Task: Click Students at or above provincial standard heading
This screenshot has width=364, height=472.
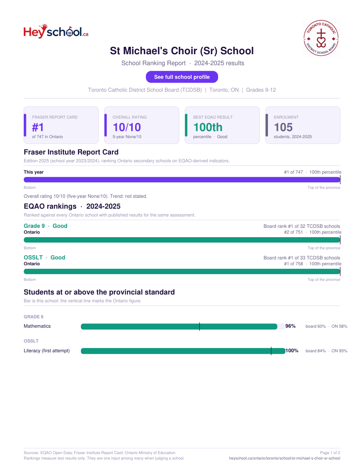Action: coord(99,292)
